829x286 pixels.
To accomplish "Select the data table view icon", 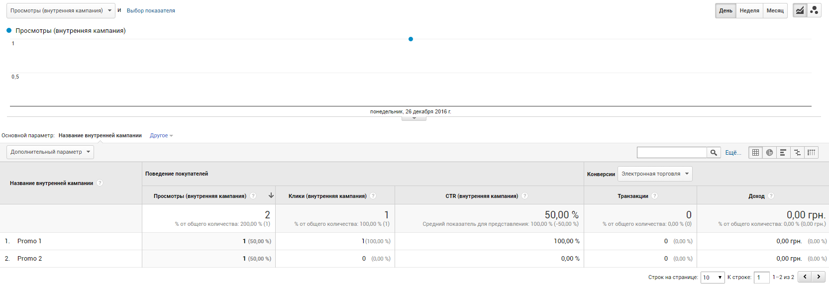I will pos(755,152).
